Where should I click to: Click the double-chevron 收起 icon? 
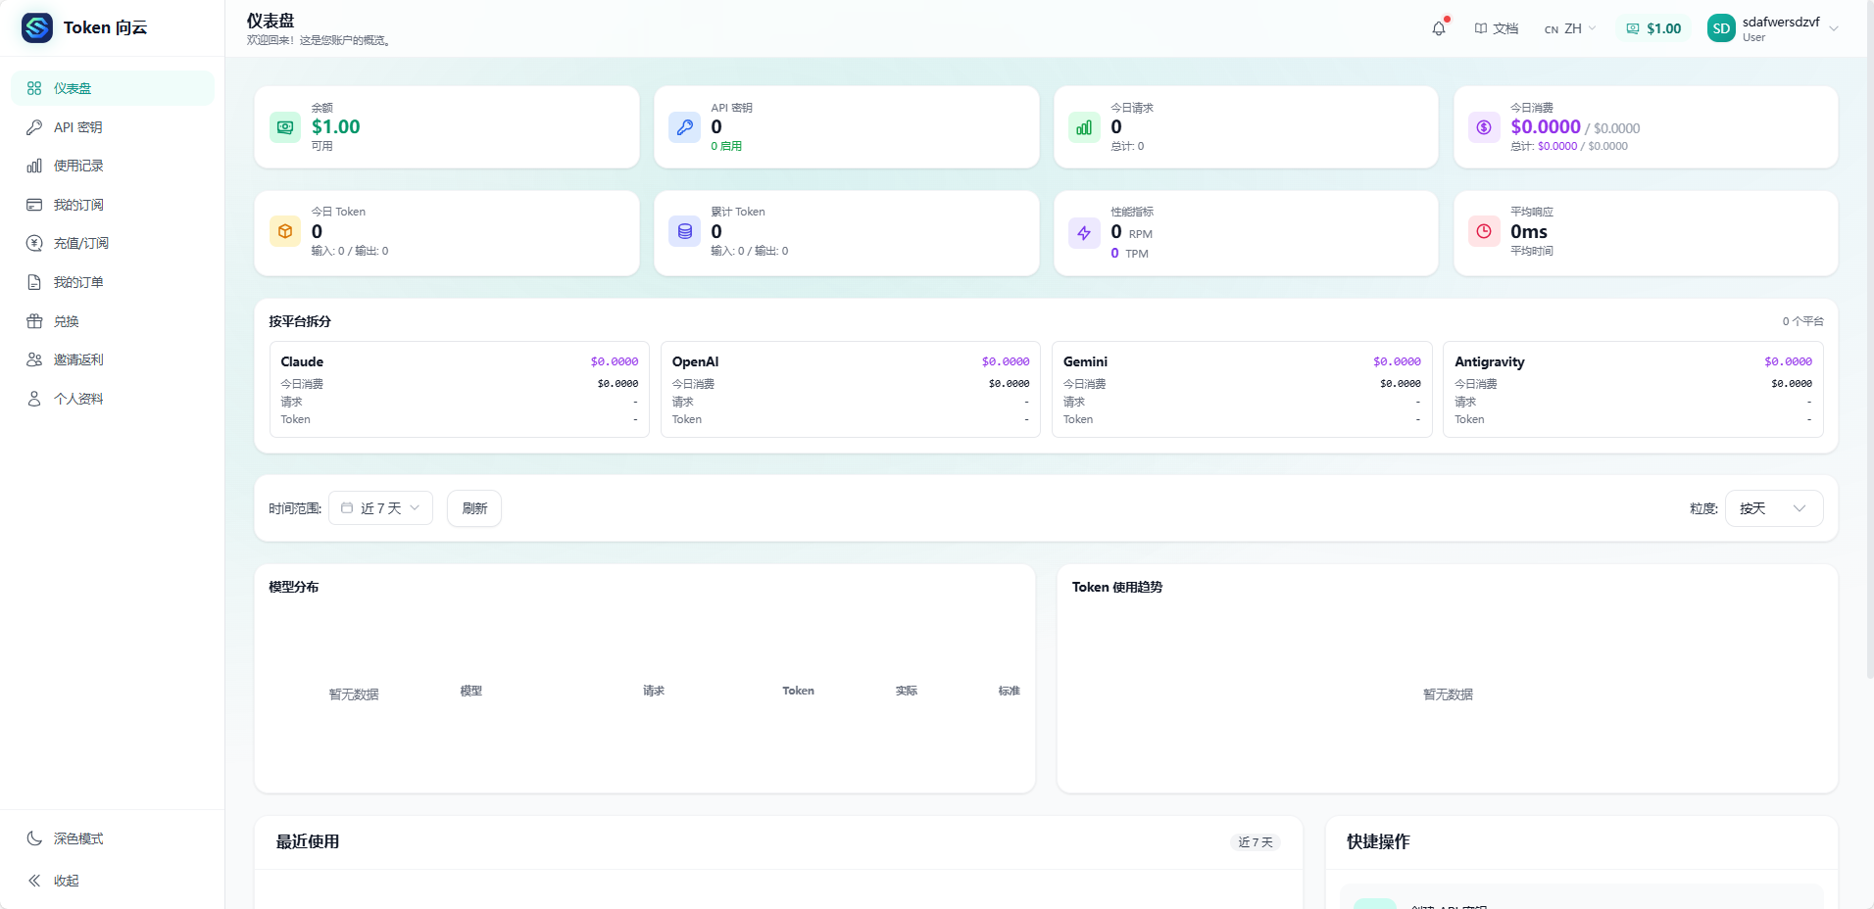point(34,881)
